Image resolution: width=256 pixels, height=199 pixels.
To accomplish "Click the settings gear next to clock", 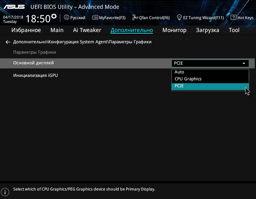I will (54, 16).
